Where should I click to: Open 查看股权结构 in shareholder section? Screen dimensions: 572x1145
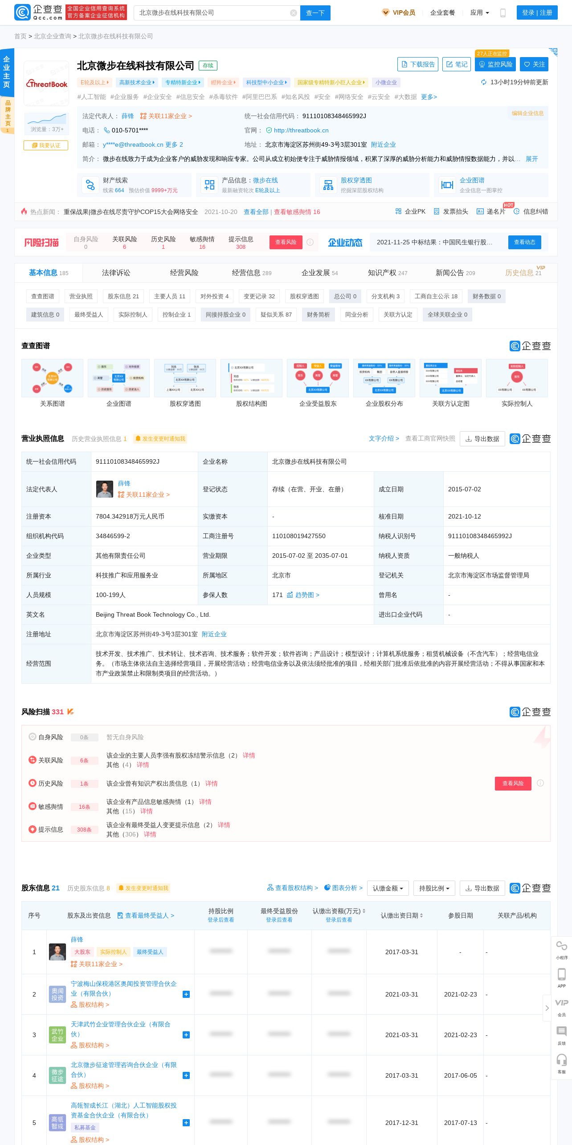point(293,888)
